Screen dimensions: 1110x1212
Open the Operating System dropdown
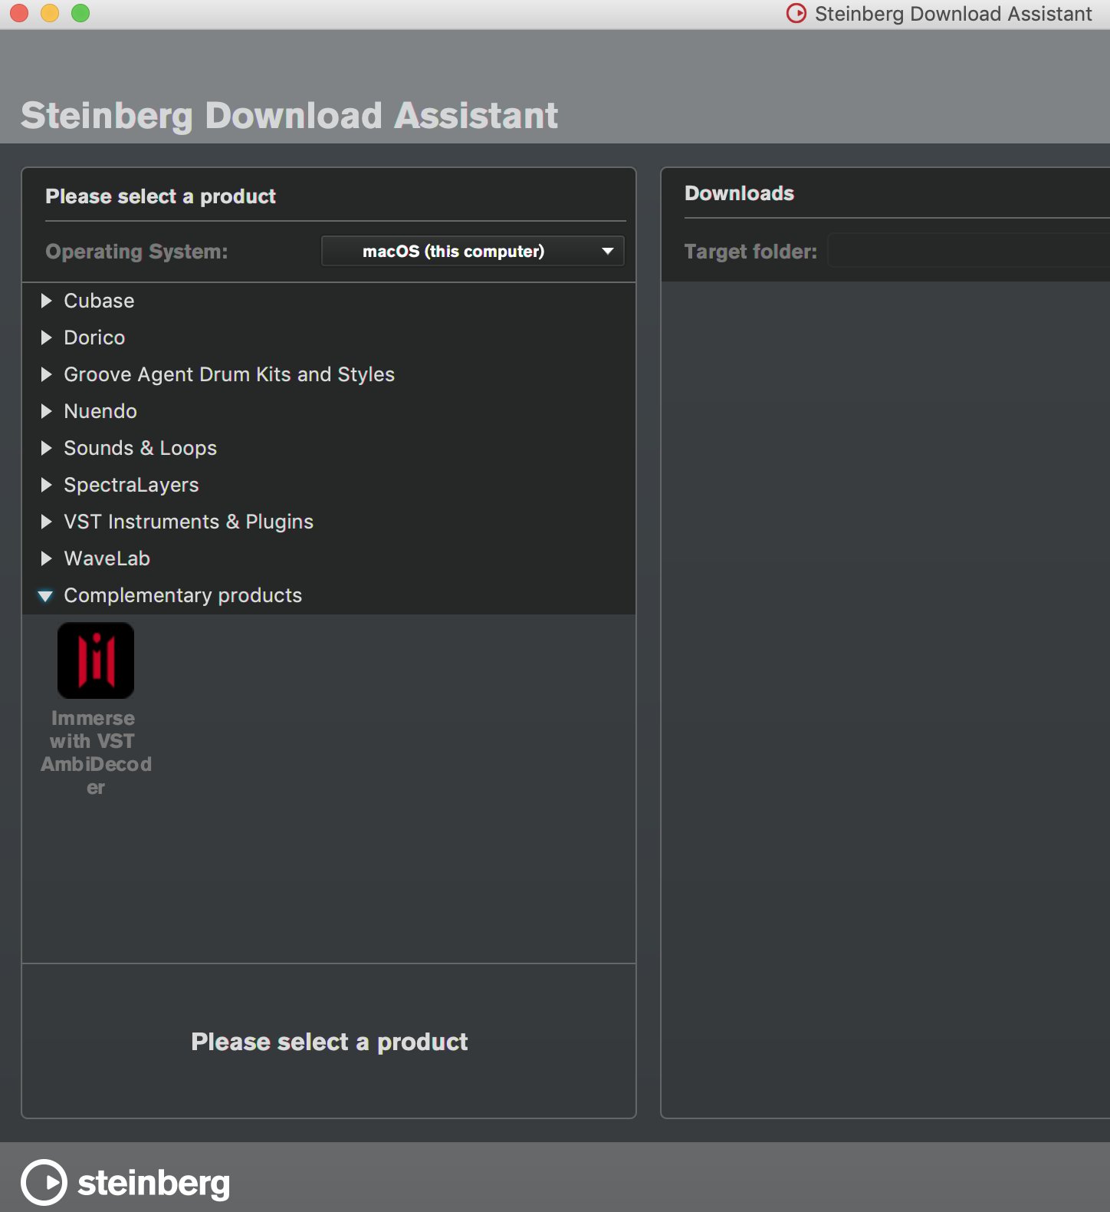tap(473, 251)
